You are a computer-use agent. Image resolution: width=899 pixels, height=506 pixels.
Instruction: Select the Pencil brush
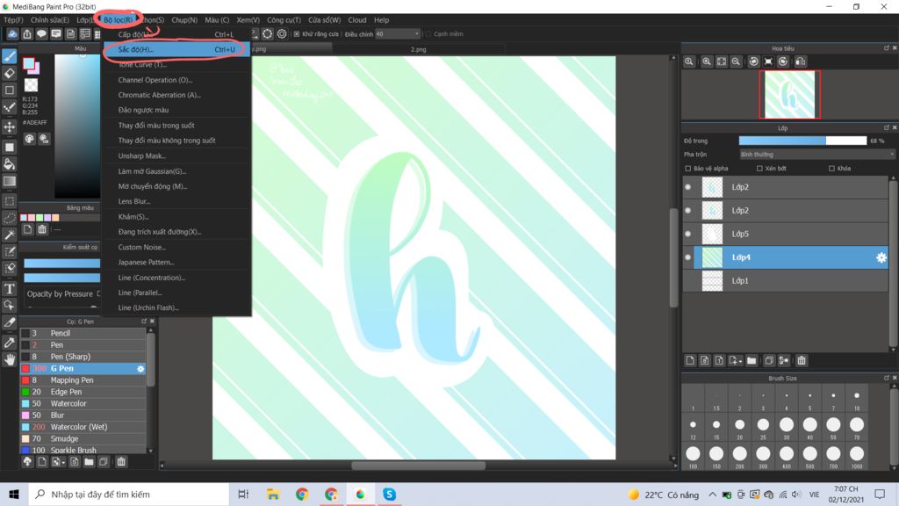83,333
